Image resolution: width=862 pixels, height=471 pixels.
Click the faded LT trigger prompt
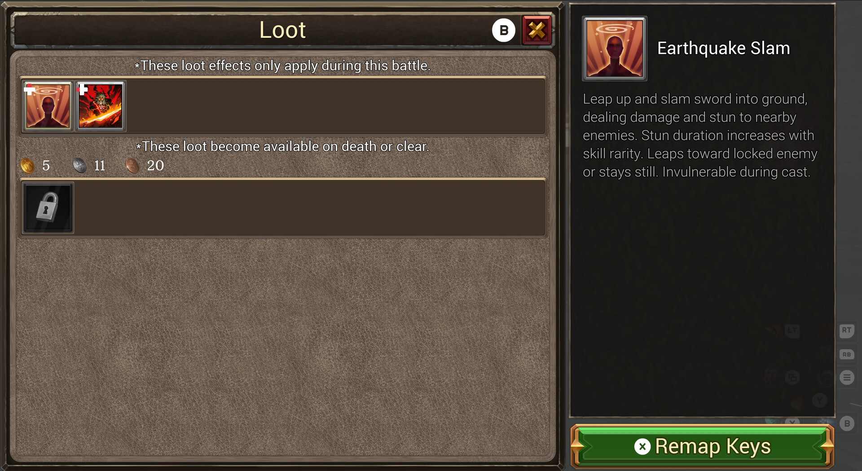792,331
